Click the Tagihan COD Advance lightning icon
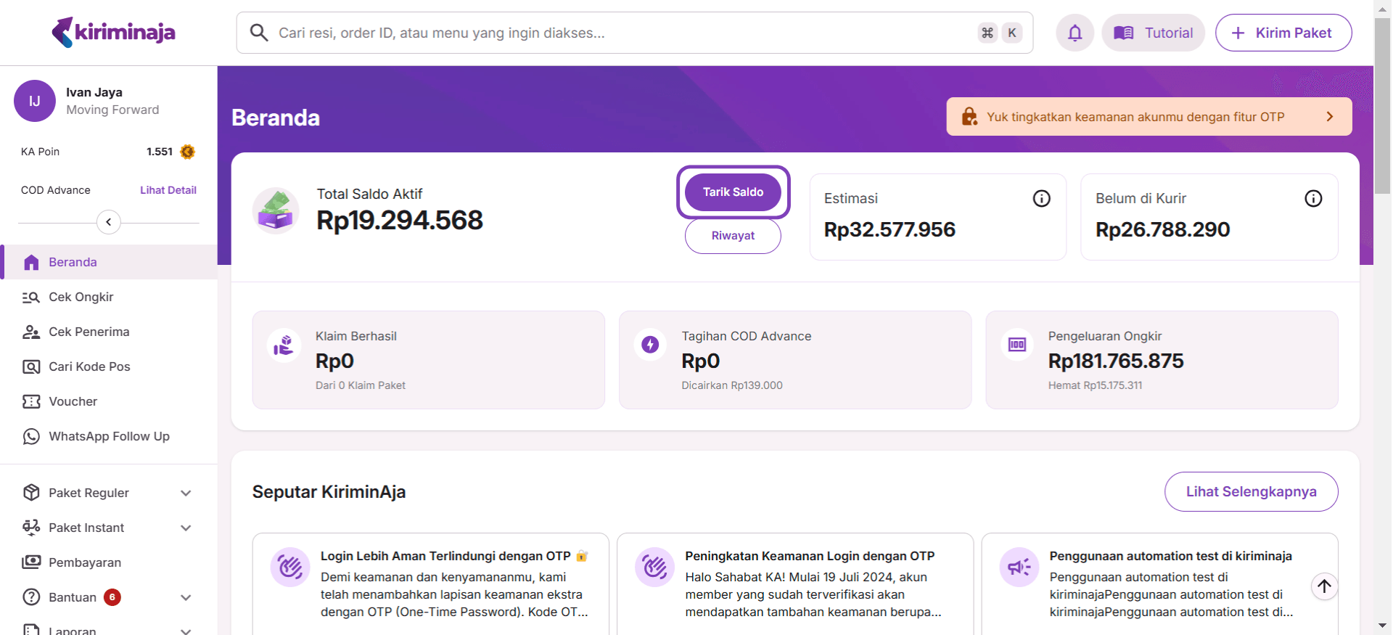The height and width of the screenshot is (635, 1393). [x=650, y=344]
